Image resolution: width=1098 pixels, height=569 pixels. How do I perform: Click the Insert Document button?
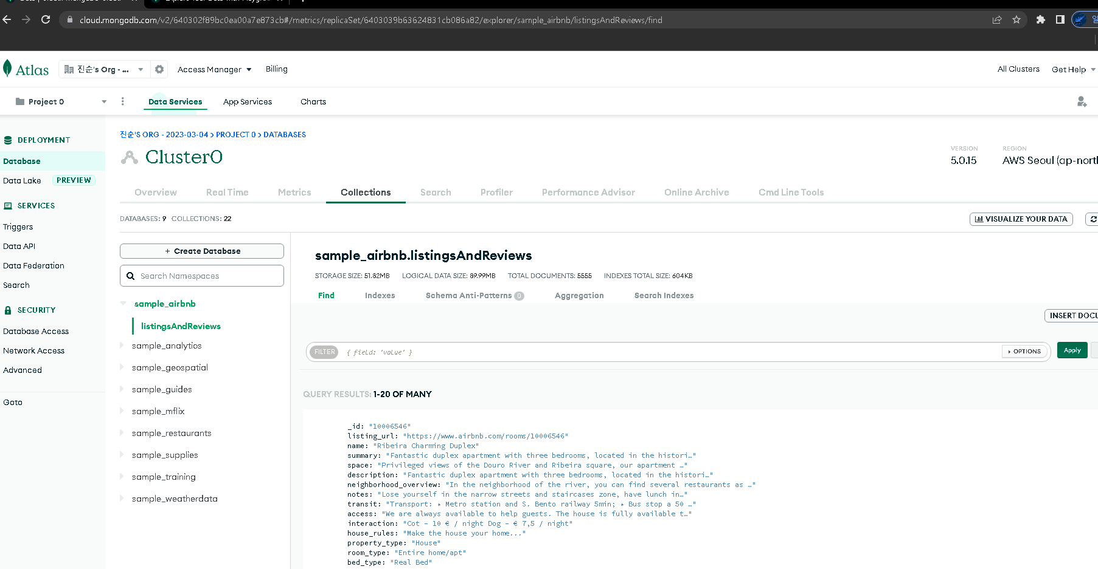point(1072,316)
